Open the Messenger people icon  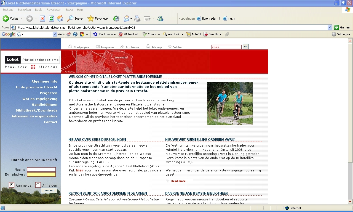pyautogui.click(x=160, y=18)
